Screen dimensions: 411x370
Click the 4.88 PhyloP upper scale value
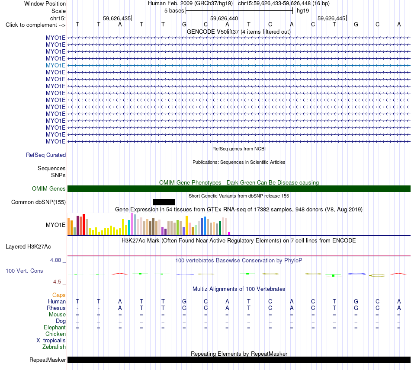[55, 260]
